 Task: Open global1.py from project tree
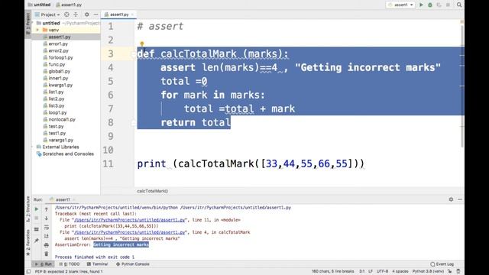coord(60,71)
